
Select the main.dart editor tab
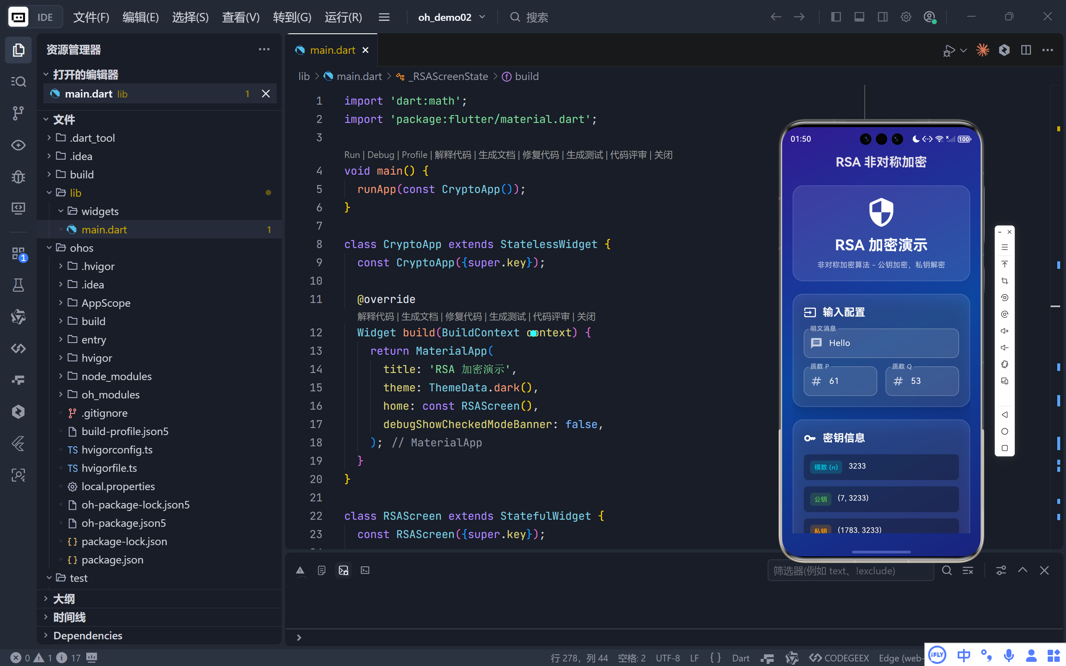(x=332, y=50)
